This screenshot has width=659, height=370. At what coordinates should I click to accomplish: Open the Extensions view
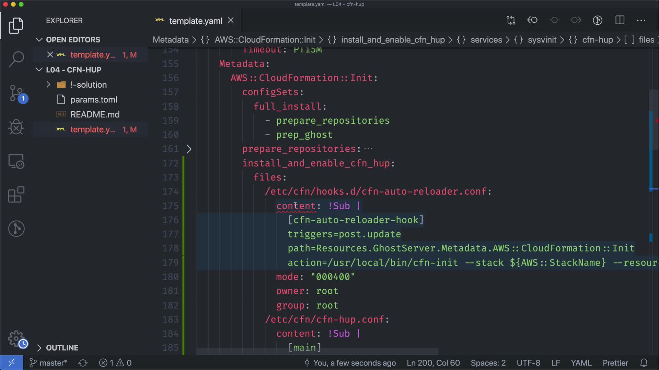[x=16, y=195]
